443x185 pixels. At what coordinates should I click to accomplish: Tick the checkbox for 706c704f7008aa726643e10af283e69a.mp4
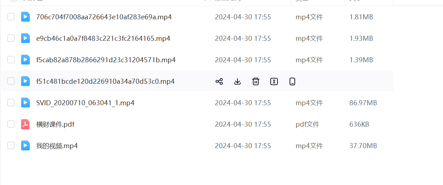[x=11, y=16]
